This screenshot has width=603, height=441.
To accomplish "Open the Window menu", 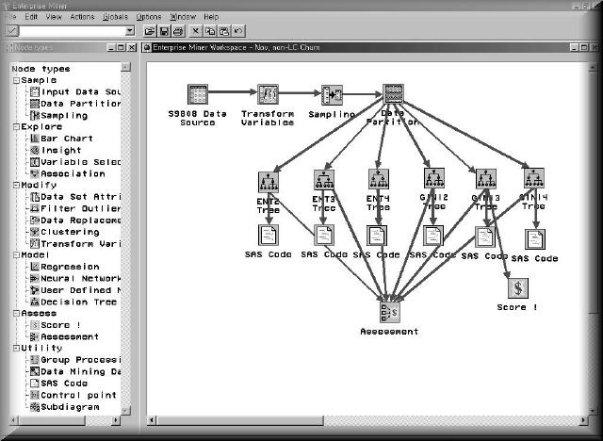I will coord(183,17).
